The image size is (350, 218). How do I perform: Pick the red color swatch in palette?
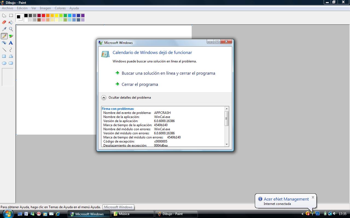click(x=43, y=16)
